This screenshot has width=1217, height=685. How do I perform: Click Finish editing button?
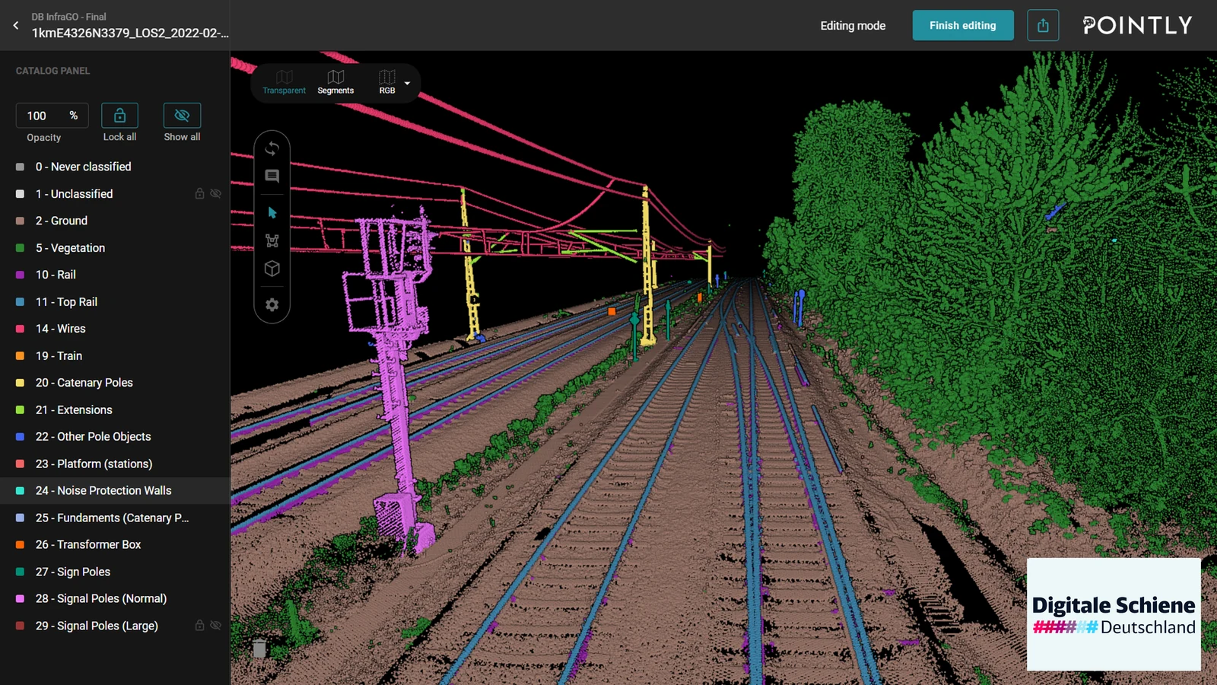(962, 25)
